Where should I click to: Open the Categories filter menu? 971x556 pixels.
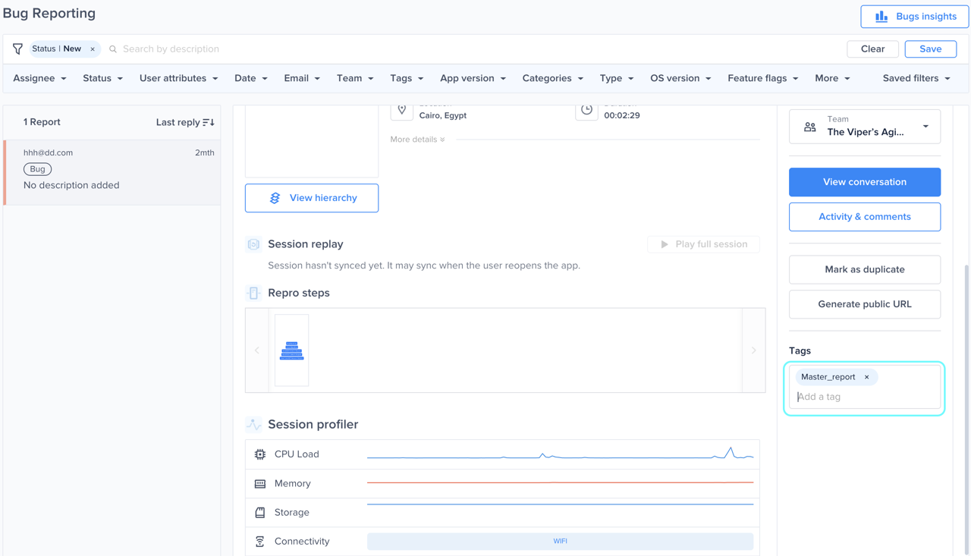(x=552, y=78)
